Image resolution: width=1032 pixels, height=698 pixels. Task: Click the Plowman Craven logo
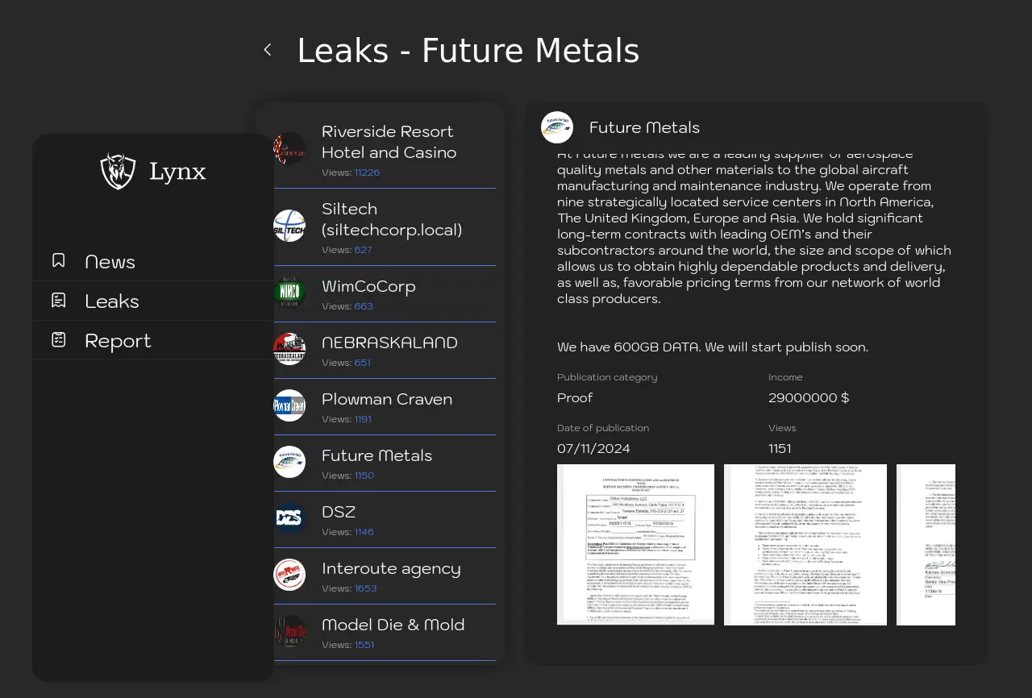pos(289,405)
